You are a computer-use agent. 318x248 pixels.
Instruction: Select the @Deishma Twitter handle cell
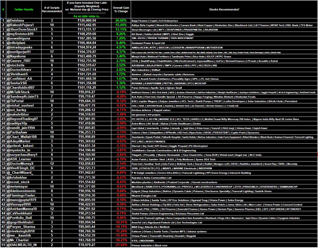click(23, 20)
